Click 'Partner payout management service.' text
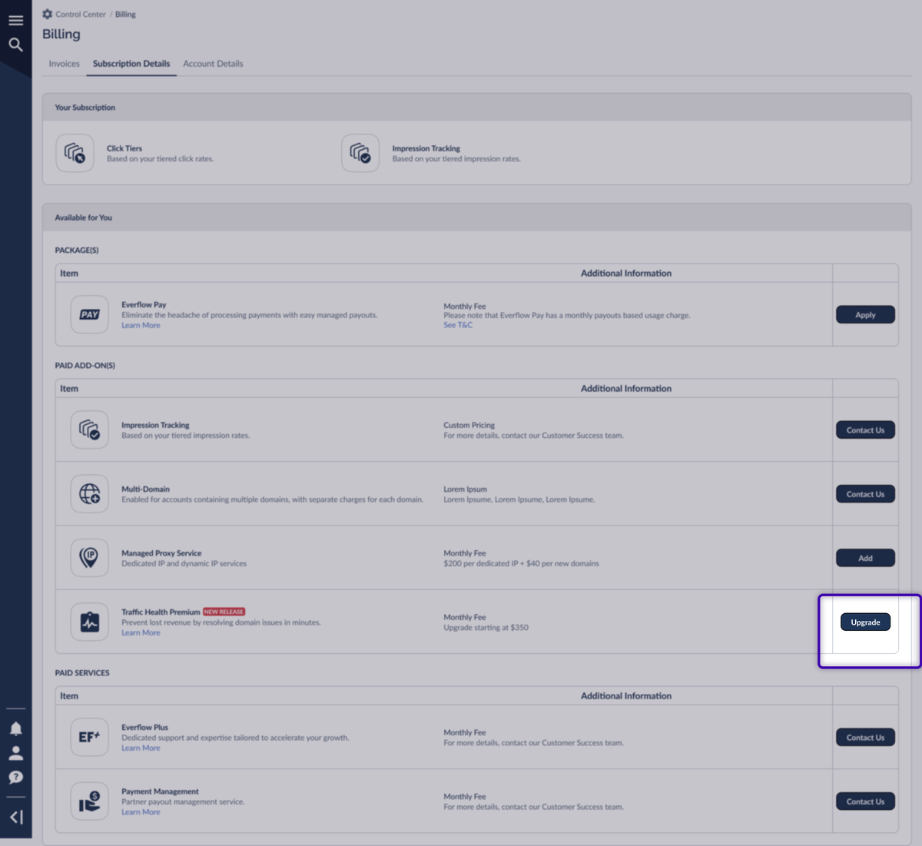Image resolution: width=922 pixels, height=846 pixels. [x=183, y=802]
